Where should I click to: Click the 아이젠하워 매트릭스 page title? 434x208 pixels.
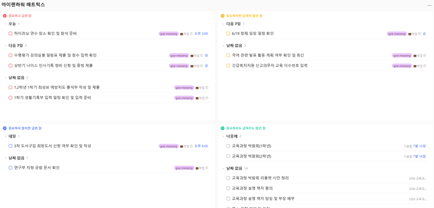tap(23, 5)
